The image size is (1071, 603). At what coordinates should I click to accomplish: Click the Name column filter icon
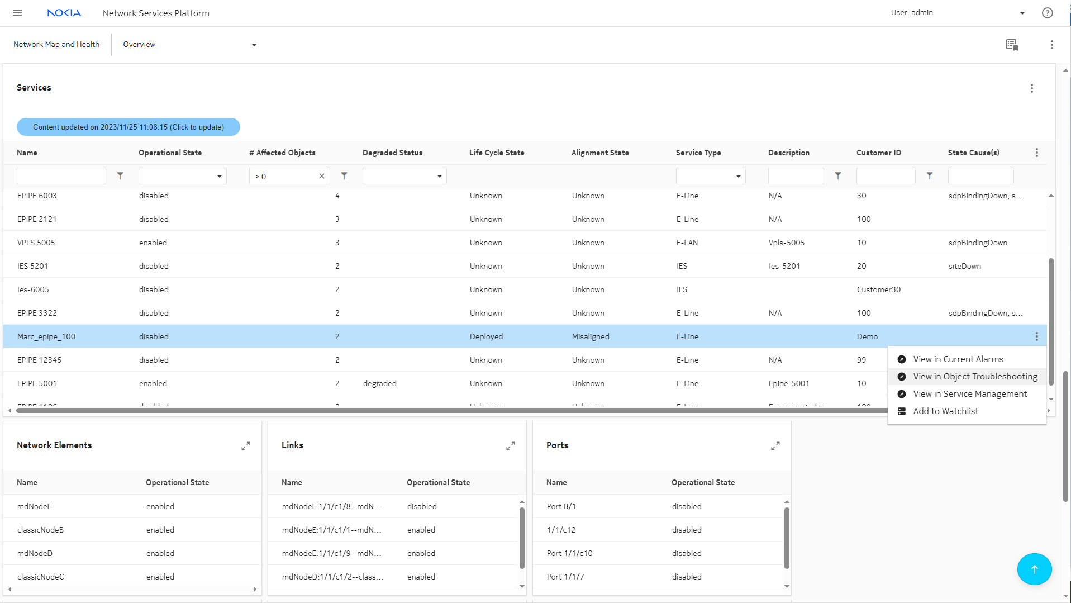[x=120, y=176]
